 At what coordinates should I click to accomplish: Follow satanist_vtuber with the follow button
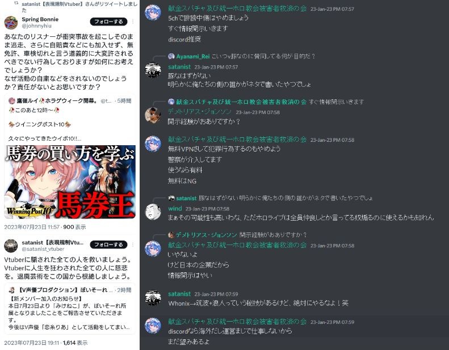[x=108, y=244]
